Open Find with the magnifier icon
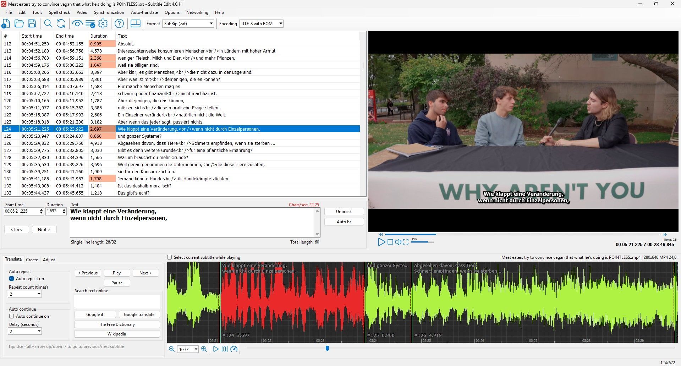The width and height of the screenshot is (681, 366). 48,24
